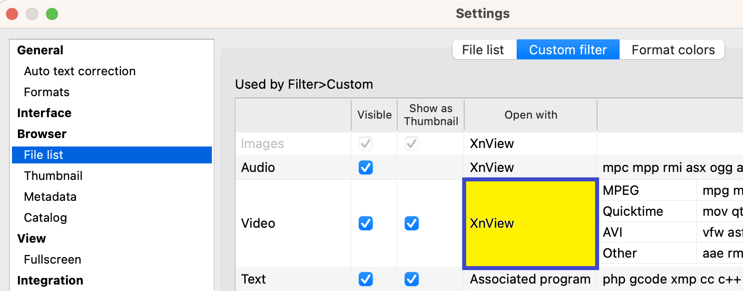Switch to the File list tab
The width and height of the screenshot is (743, 291).
tap(483, 50)
